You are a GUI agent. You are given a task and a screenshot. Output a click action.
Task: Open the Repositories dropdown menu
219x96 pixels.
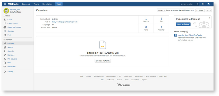48,4
